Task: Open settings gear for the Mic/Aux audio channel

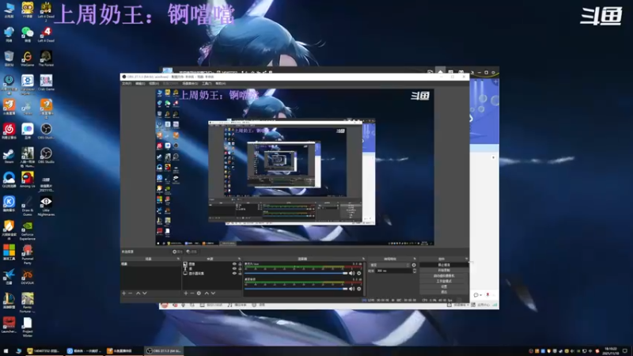Action: (359, 273)
